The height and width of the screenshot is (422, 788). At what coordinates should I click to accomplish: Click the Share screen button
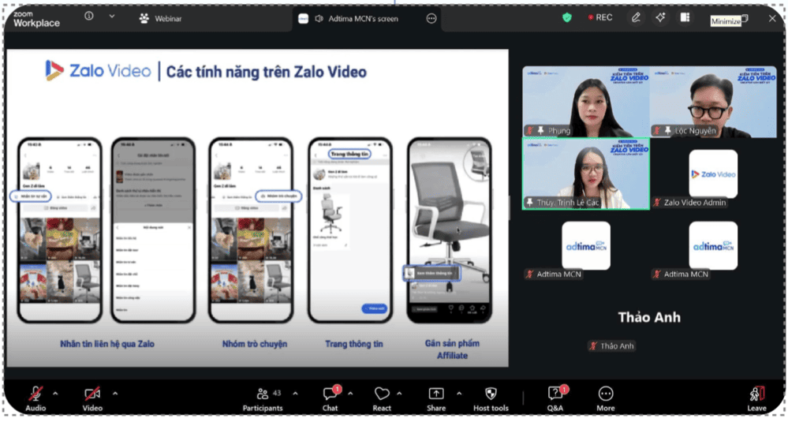coord(436,398)
